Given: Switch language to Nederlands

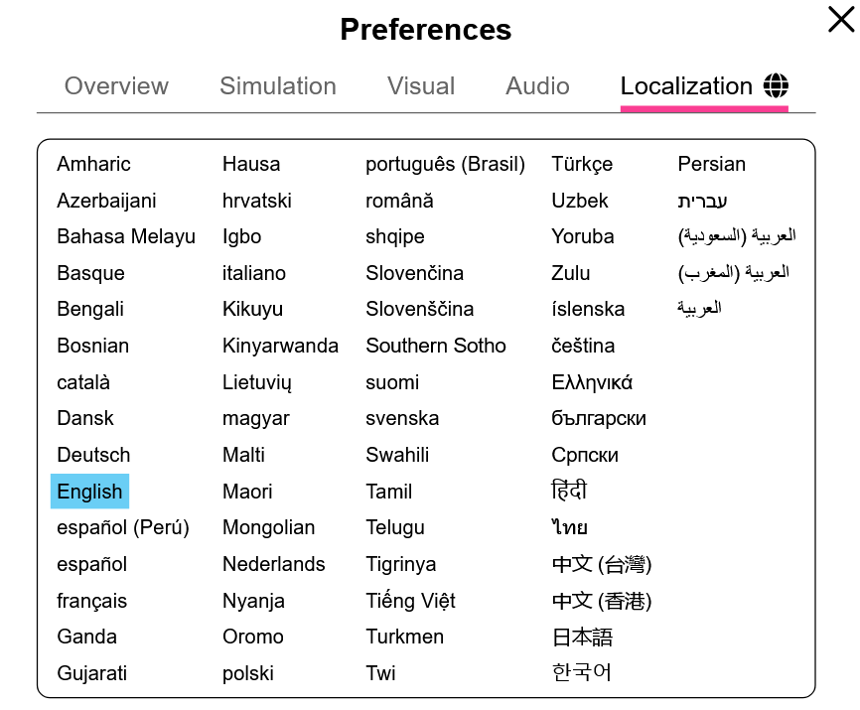Looking at the screenshot, I should click(274, 564).
